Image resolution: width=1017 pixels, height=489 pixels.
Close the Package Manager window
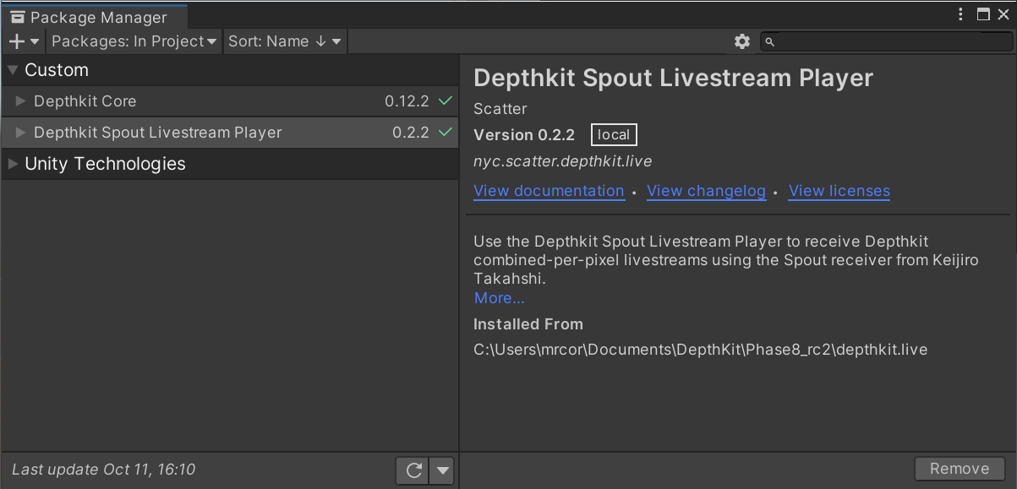click(x=1003, y=14)
